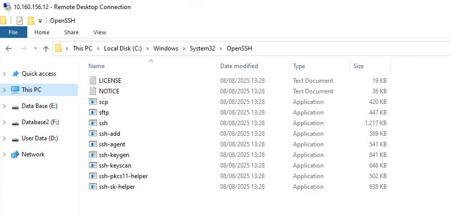Open chevron dropdown after Windows breadcrumb
Viewport: 451px width, 217px height.
point(184,48)
